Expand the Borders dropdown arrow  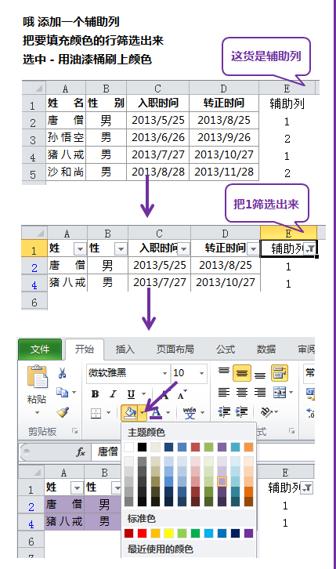(x=108, y=413)
